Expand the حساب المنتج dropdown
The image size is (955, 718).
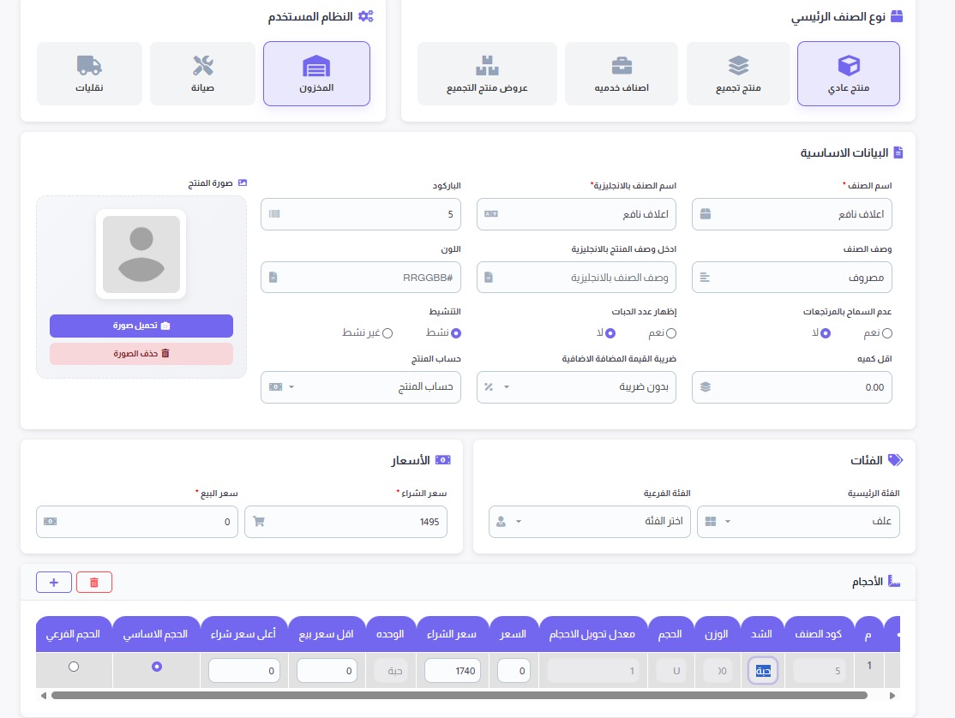(361, 387)
